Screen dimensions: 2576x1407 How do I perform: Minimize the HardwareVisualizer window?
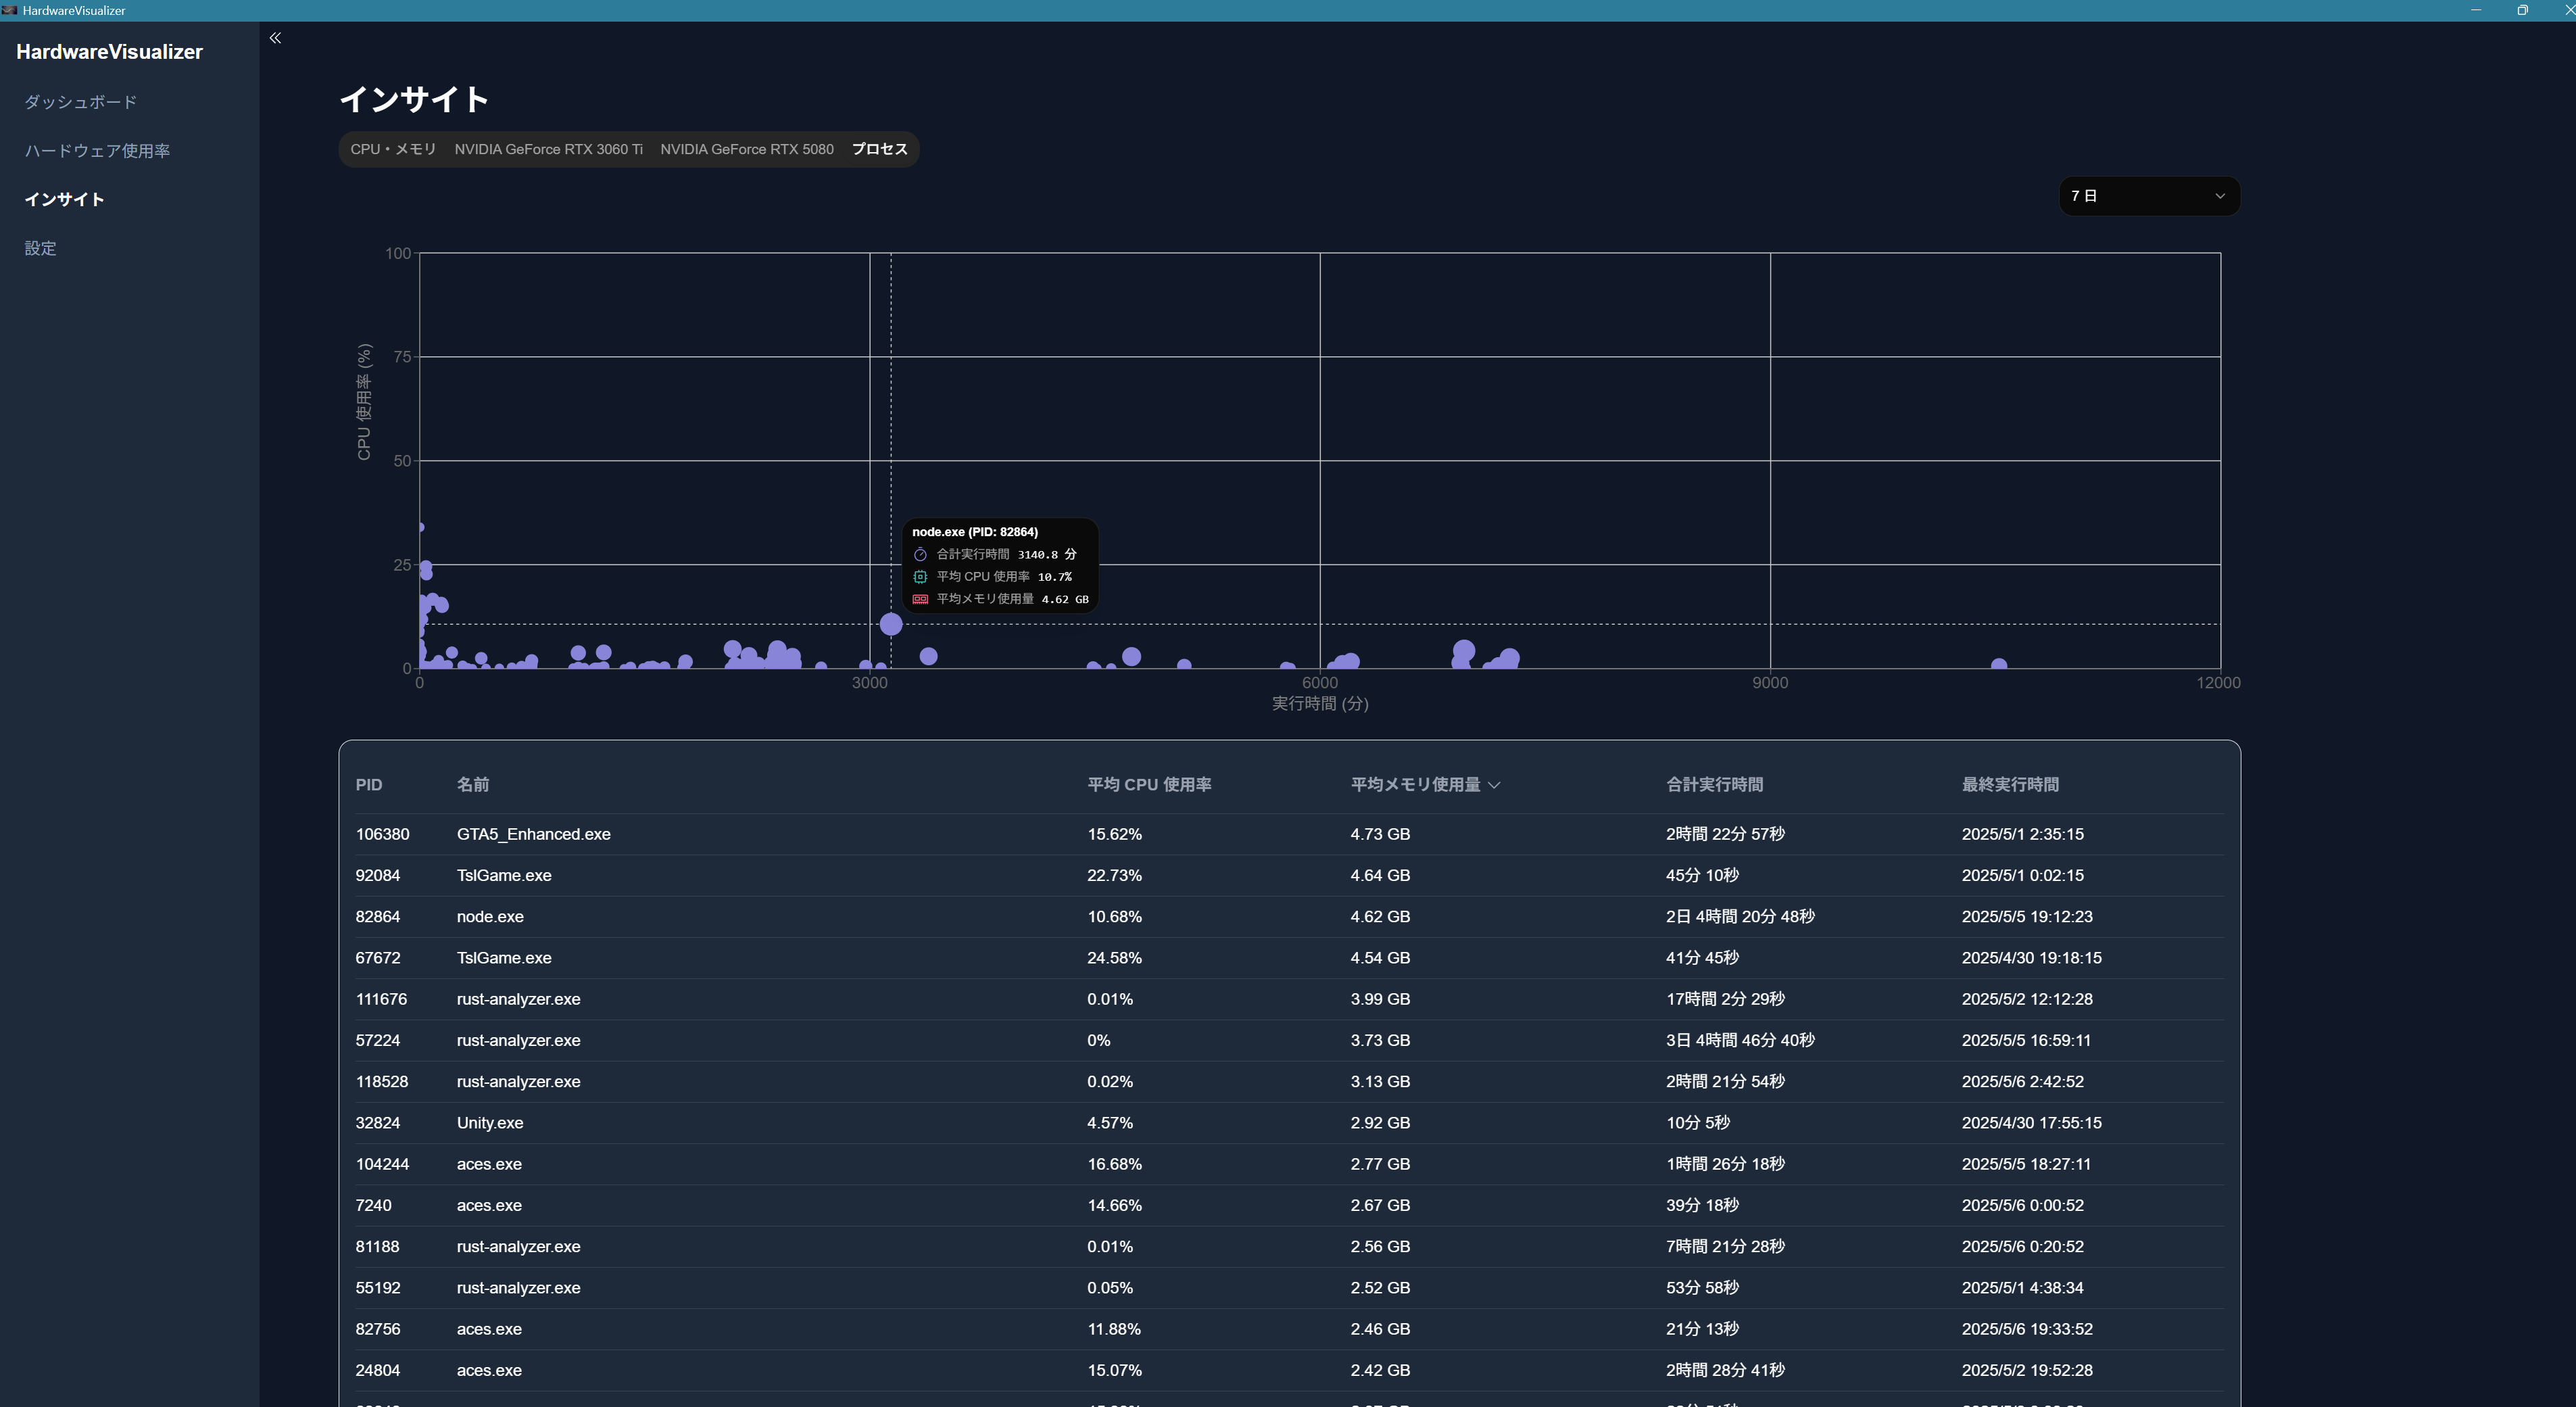click(2475, 10)
